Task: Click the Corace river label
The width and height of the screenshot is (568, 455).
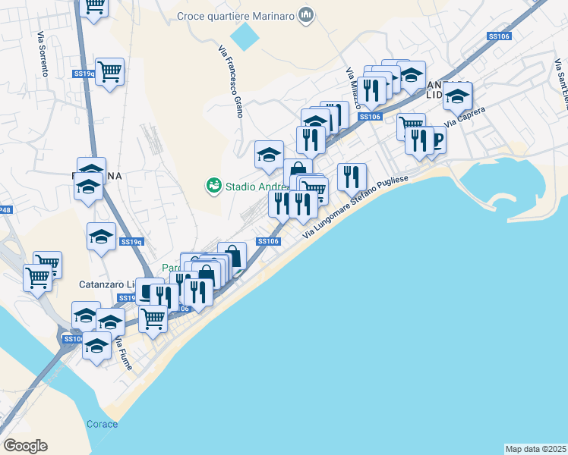Action: point(103,424)
